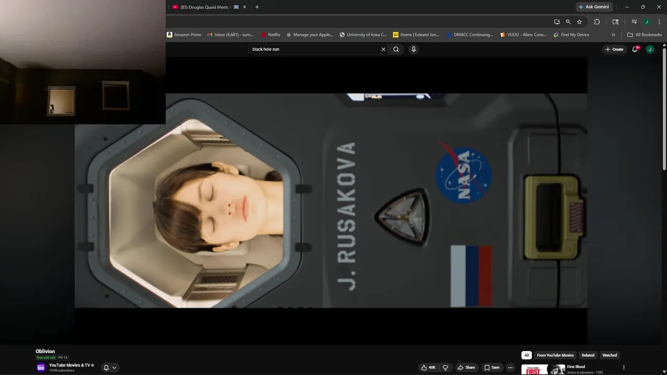Open the DMACC Continuing bookmark

click(x=470, y=35)
